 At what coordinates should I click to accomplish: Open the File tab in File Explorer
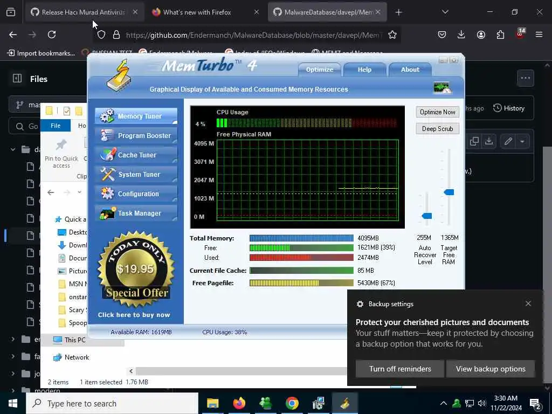(56, 126)
